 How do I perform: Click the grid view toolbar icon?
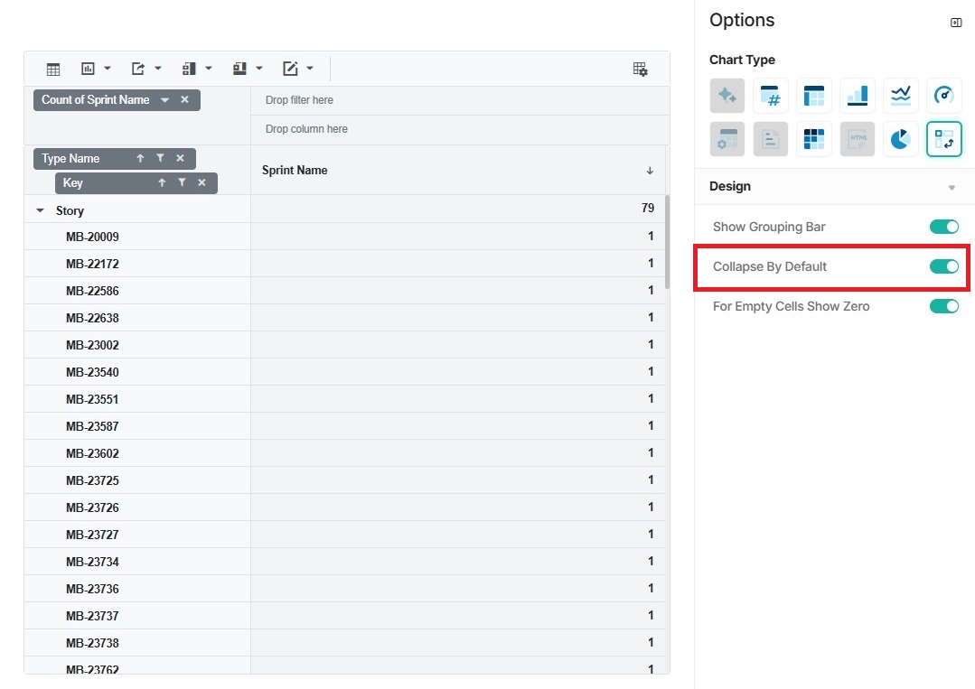53,69
